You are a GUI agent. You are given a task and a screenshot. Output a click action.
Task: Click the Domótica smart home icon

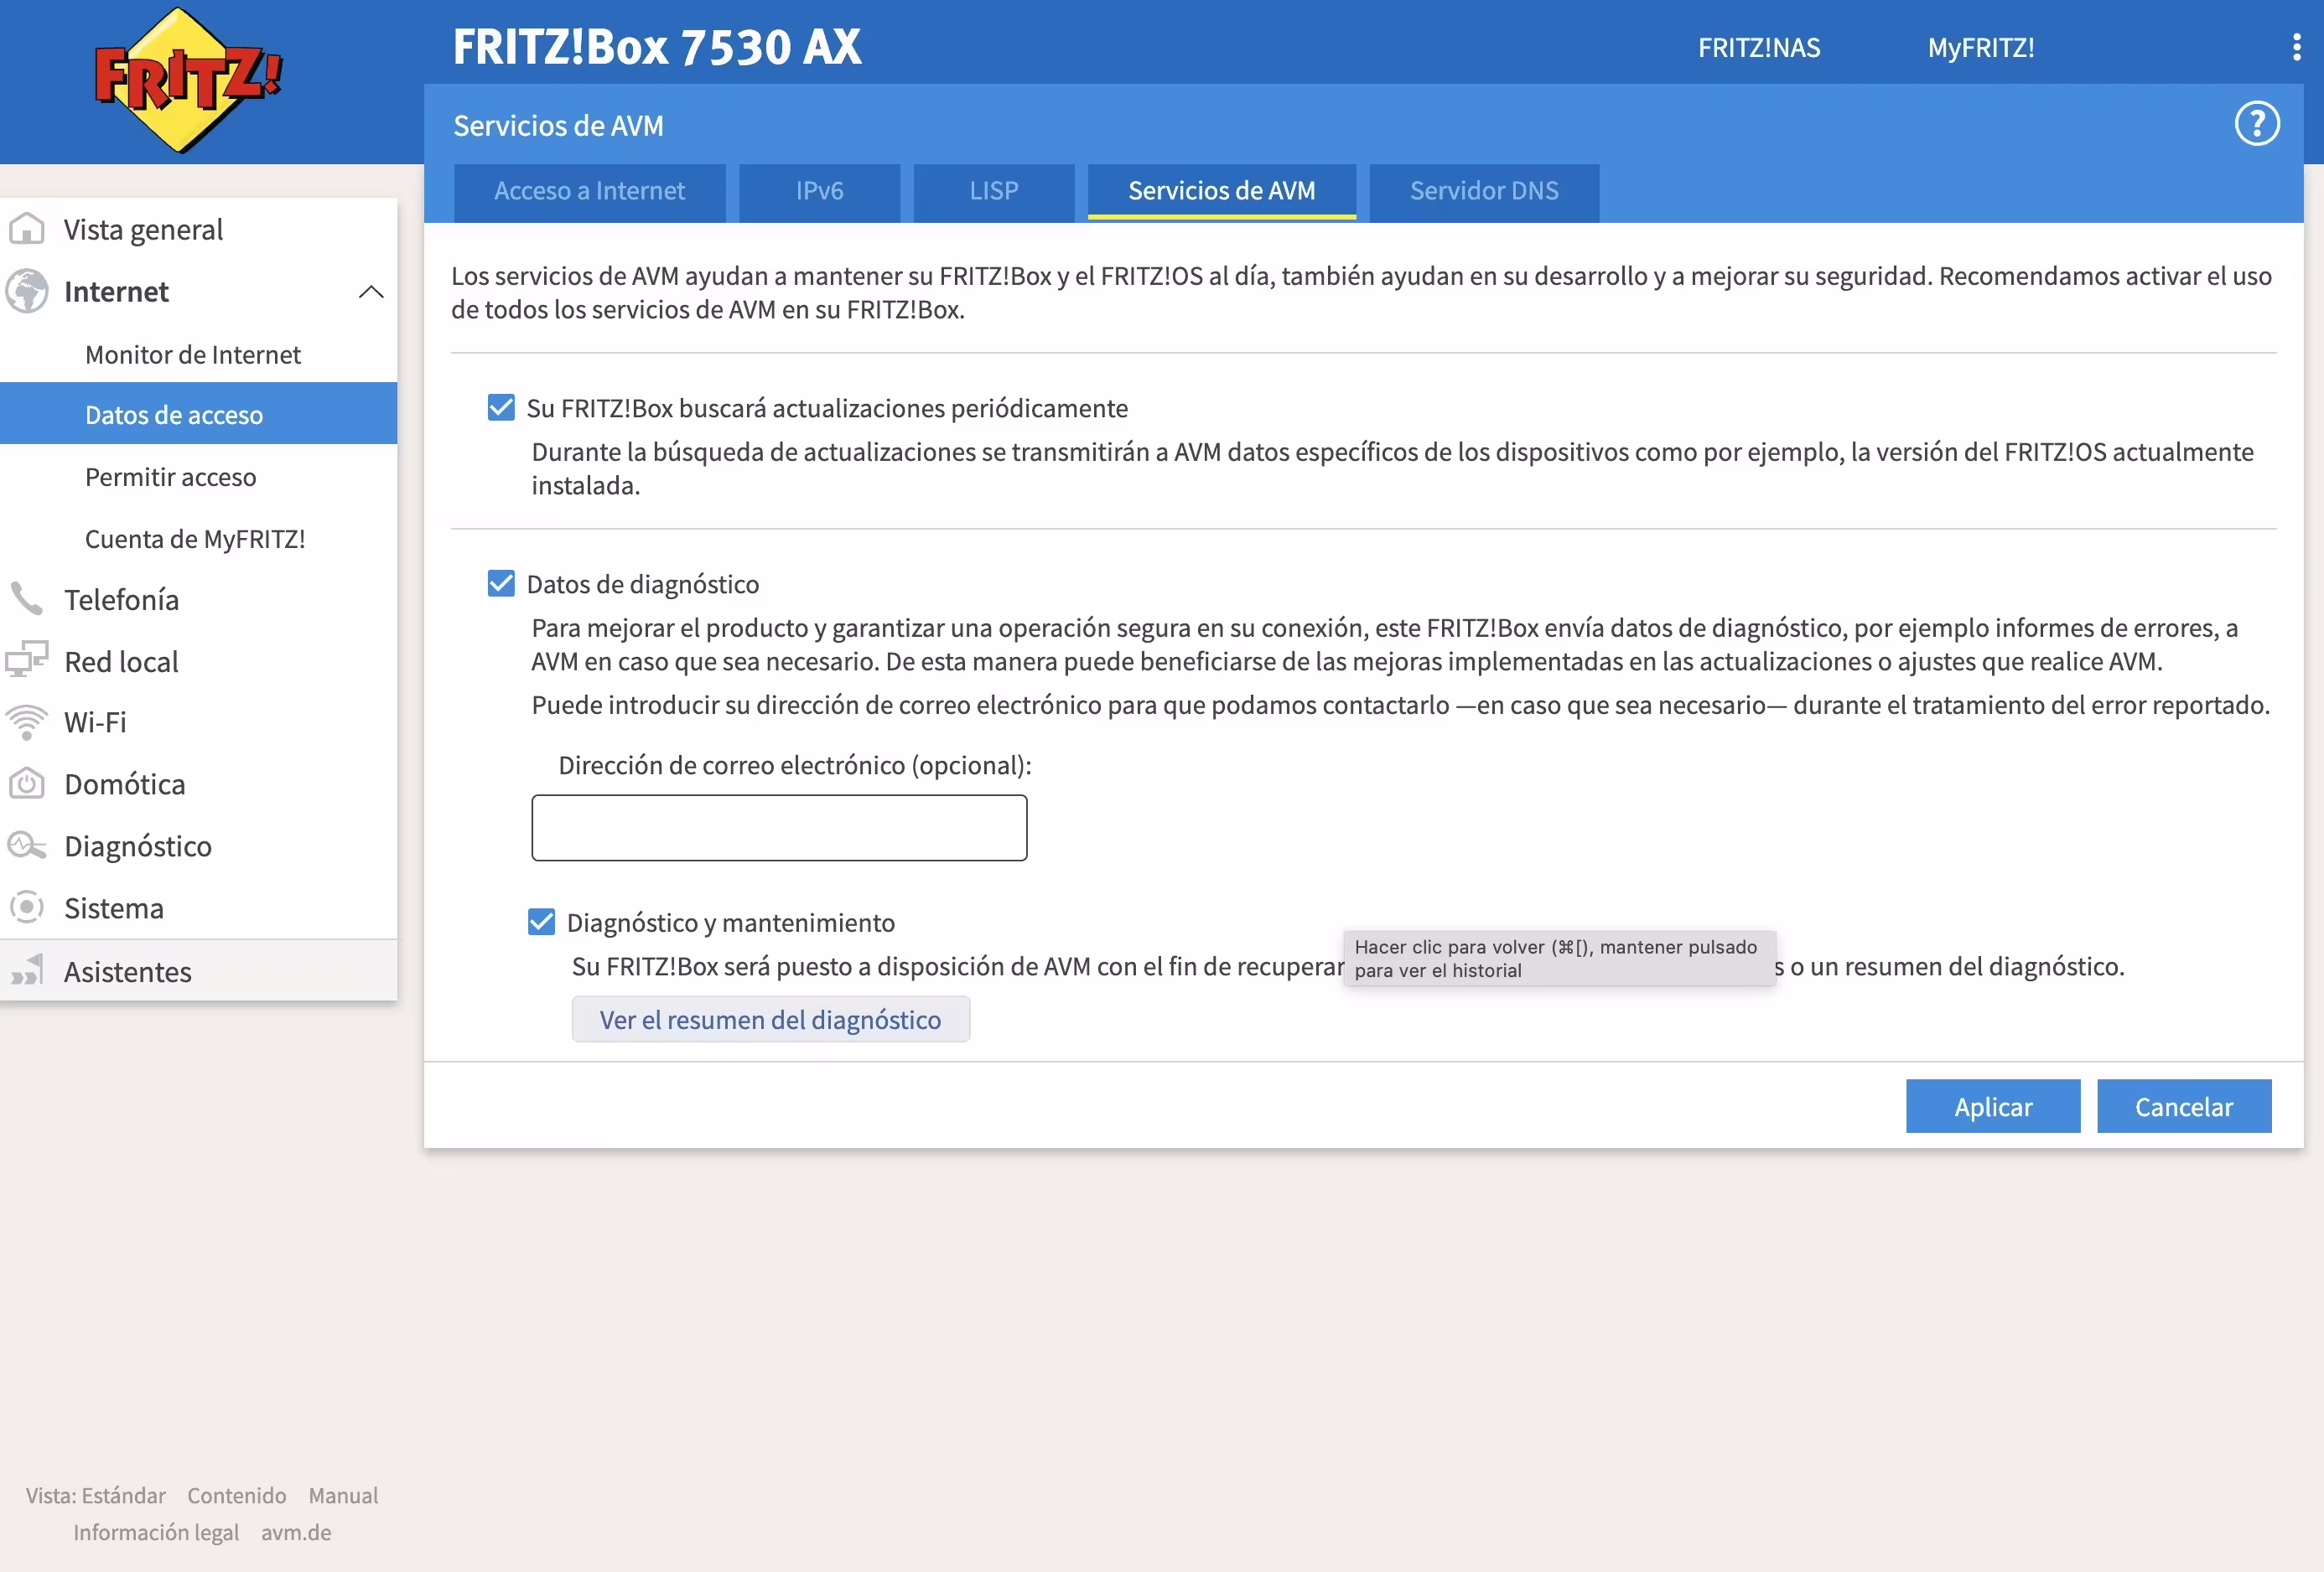27,783
